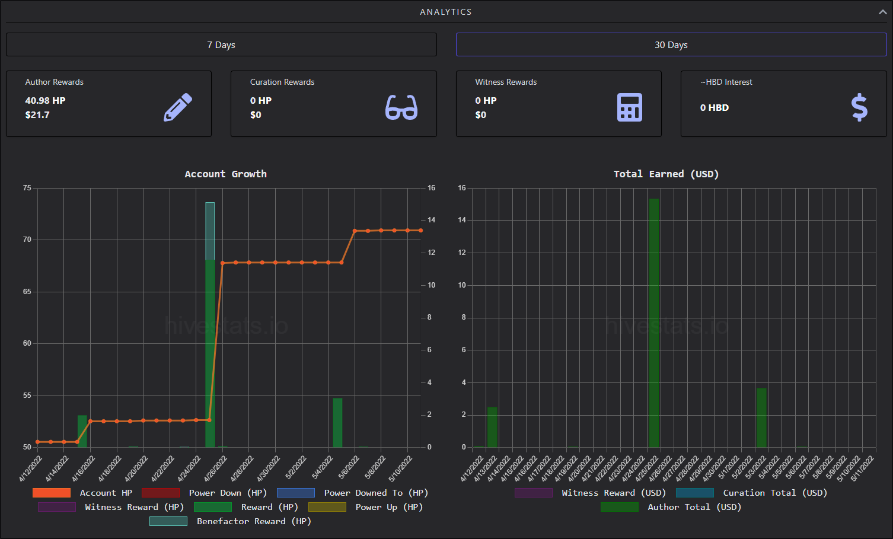
Task: Collapse the Analytics panel chevron
Action: tap(882, 12)
